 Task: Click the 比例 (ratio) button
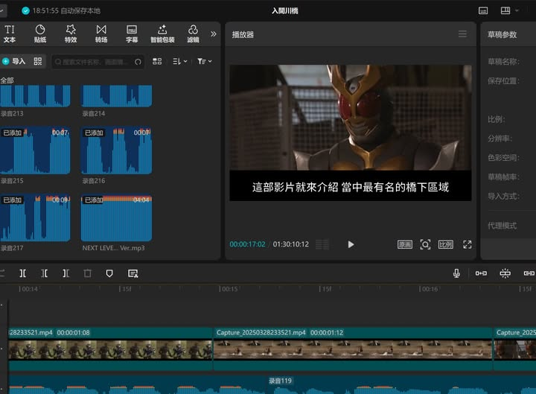(446, 244)
